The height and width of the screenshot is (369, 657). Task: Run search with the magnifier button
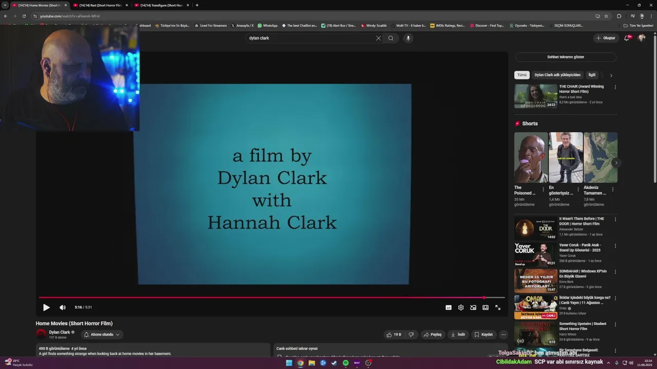tap(391, 38)
